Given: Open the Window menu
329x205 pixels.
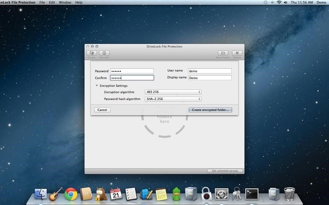Looking at the screenshot, I should pos(65,2).
